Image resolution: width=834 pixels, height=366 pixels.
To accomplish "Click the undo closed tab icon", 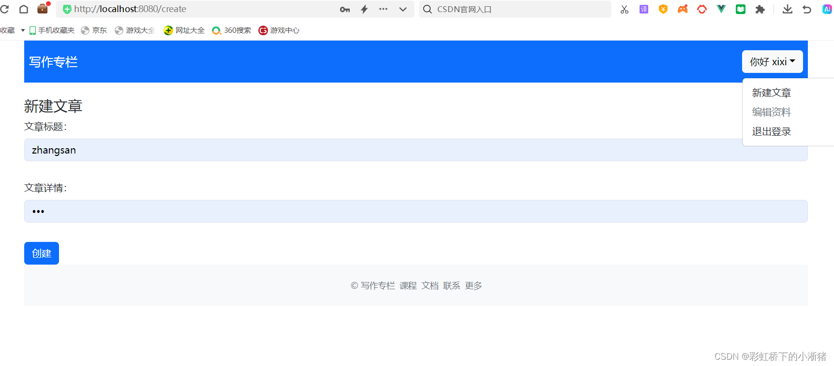I will pos(807,9).
